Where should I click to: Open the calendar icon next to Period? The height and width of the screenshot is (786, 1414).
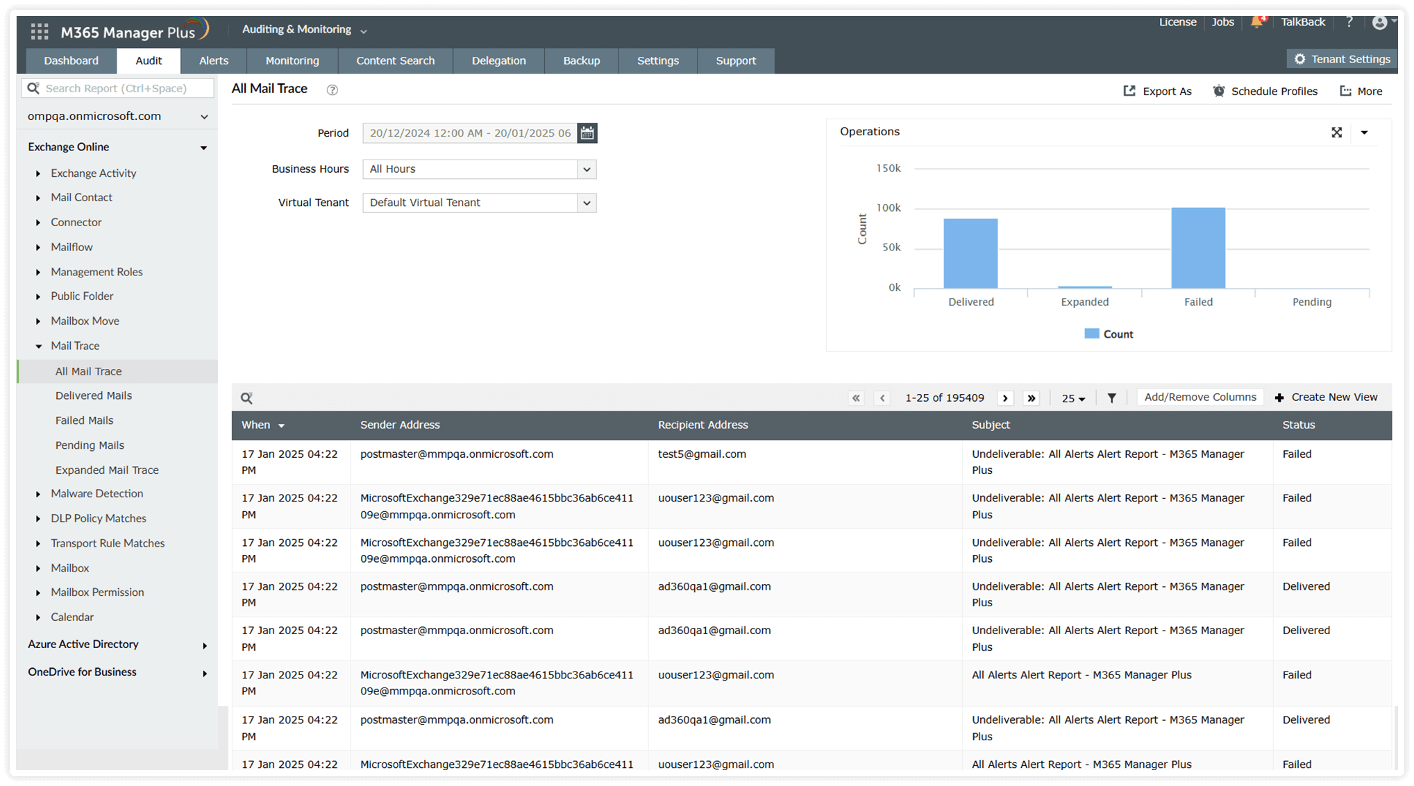587,133
